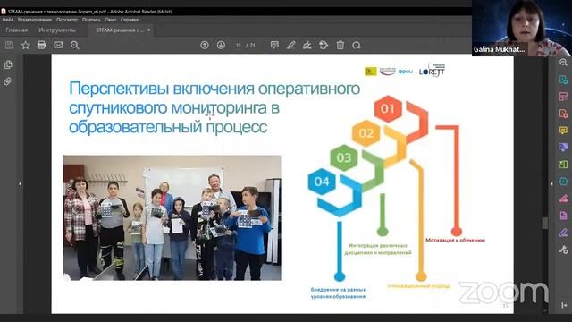Click the group photo on the slide
The height and width of the screenshot is (322, 572).
172,217
